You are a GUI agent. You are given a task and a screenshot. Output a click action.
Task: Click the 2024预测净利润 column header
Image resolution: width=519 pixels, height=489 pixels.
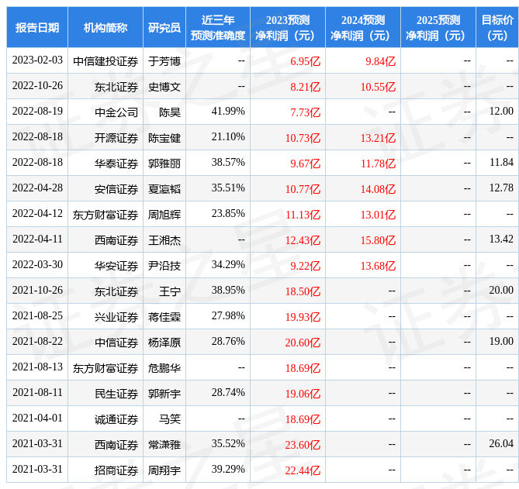363,27
